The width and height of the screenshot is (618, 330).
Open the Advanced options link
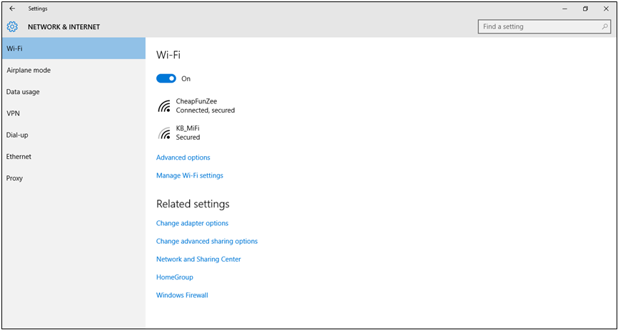[183, 158]
